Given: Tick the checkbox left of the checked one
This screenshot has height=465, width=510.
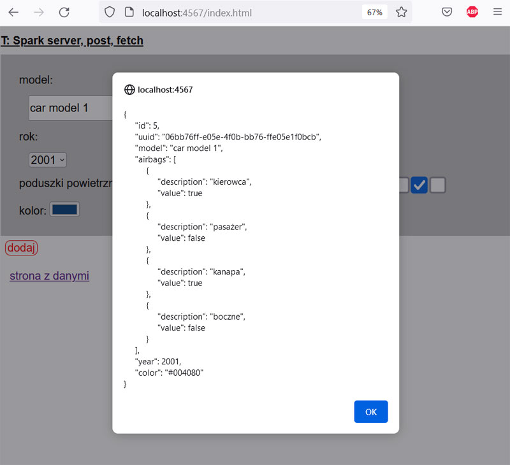Looking at the screenshot, I should pyautogui.click(x=403, y=185).
